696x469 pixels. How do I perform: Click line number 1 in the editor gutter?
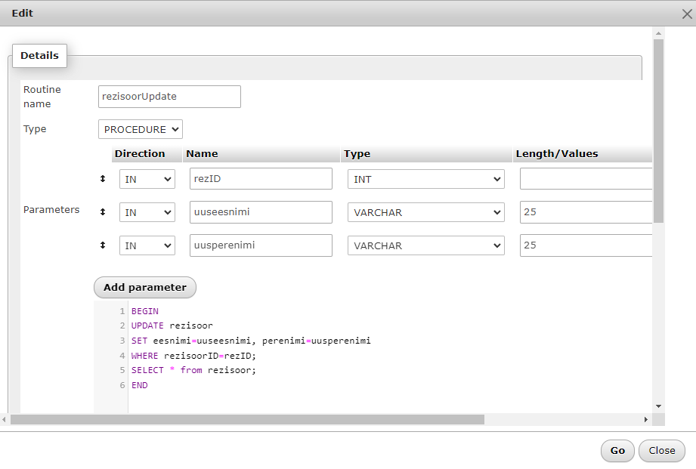point(122,311)
